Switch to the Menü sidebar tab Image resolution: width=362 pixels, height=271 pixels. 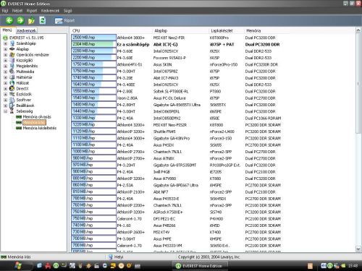point(7,30)
